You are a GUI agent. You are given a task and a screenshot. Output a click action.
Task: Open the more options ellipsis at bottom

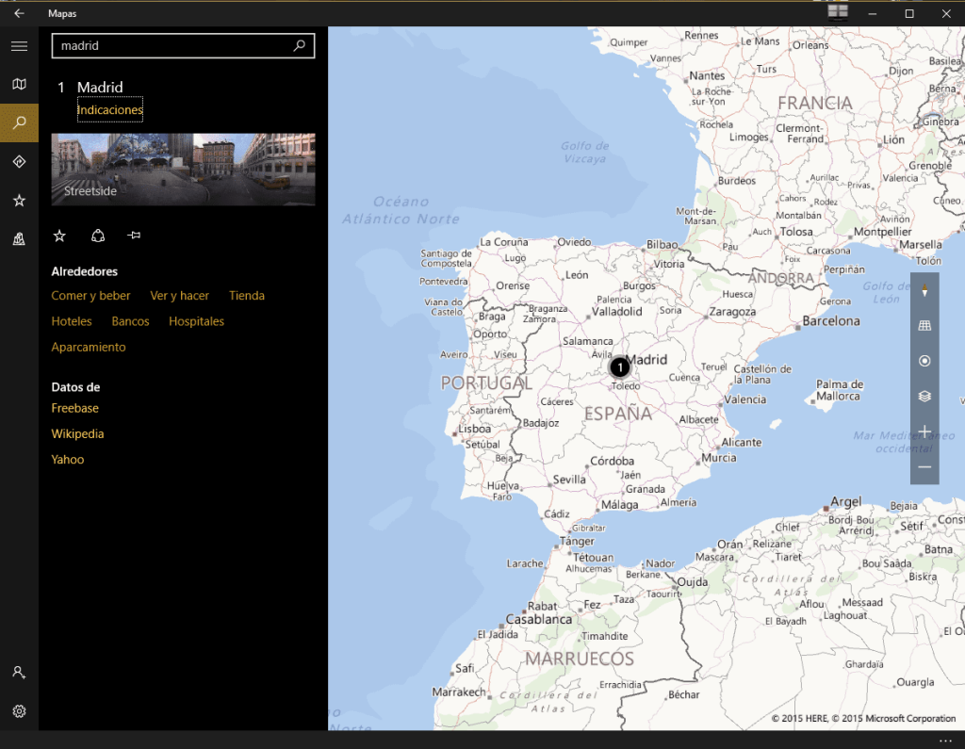pos(945,741)
